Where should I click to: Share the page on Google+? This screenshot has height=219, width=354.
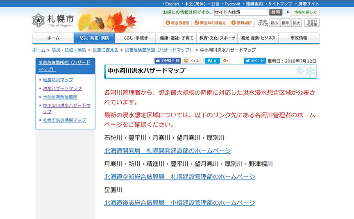pyautogui.click(x=226, y=61)
